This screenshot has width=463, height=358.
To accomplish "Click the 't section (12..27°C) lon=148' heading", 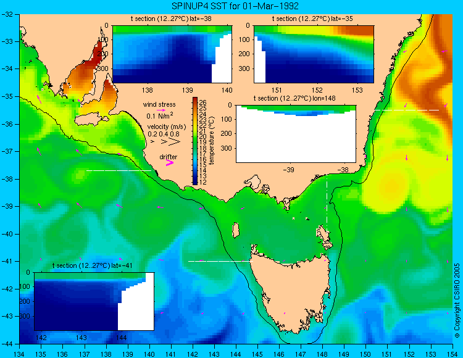I will point(294,98).
